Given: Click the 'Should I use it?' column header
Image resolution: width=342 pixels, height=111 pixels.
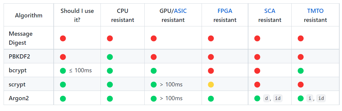Looking at the screenshot, I should coord(77,16).
